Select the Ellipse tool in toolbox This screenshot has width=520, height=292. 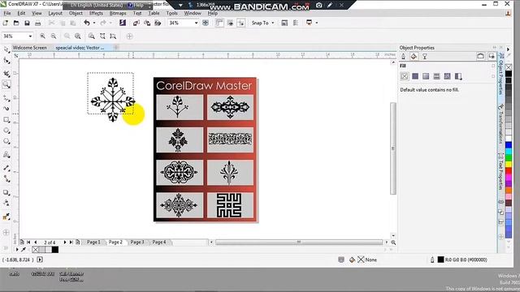pyautogui.click(x=6, y=131)
